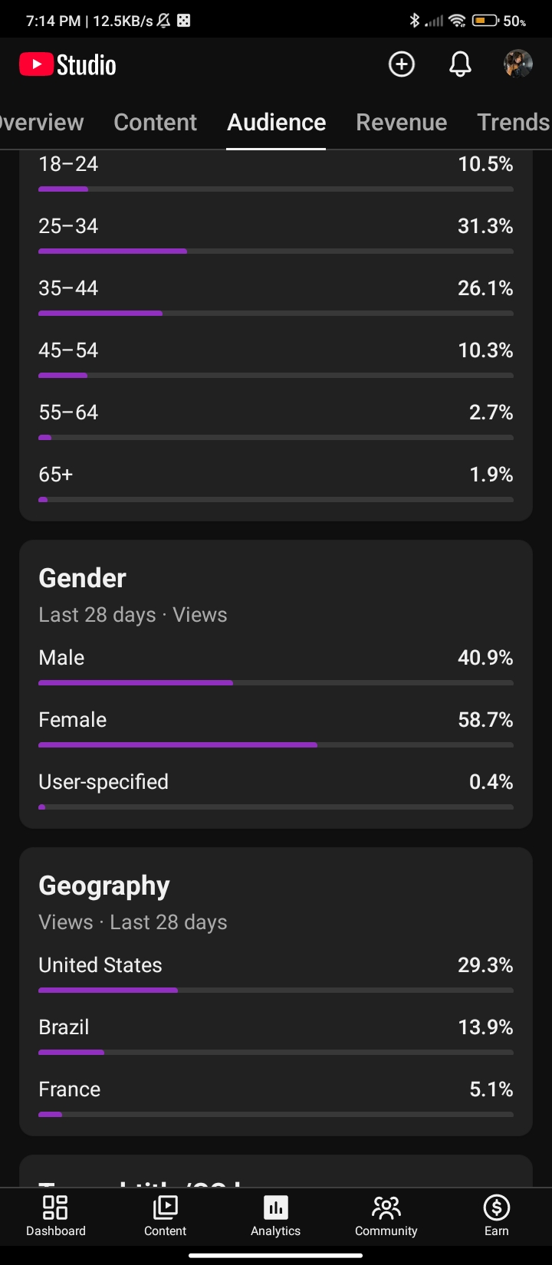Tap the United States row
552x1265 pixels.
click(x=276, y=974)
